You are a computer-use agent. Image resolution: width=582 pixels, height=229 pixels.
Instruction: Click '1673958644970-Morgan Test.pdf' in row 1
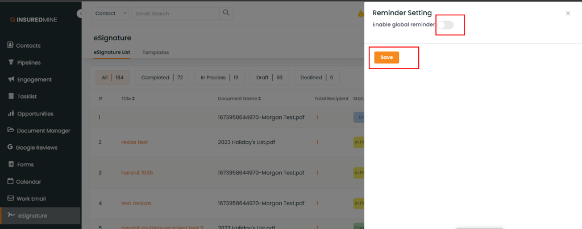pos(261,117)
